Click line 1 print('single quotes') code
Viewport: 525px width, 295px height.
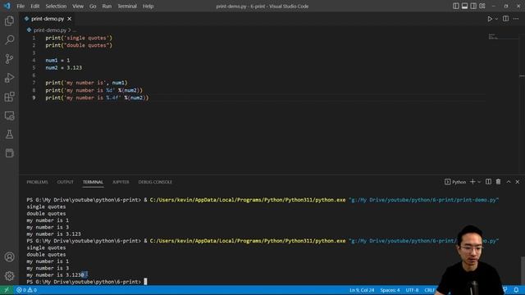(x=79, y=38)
